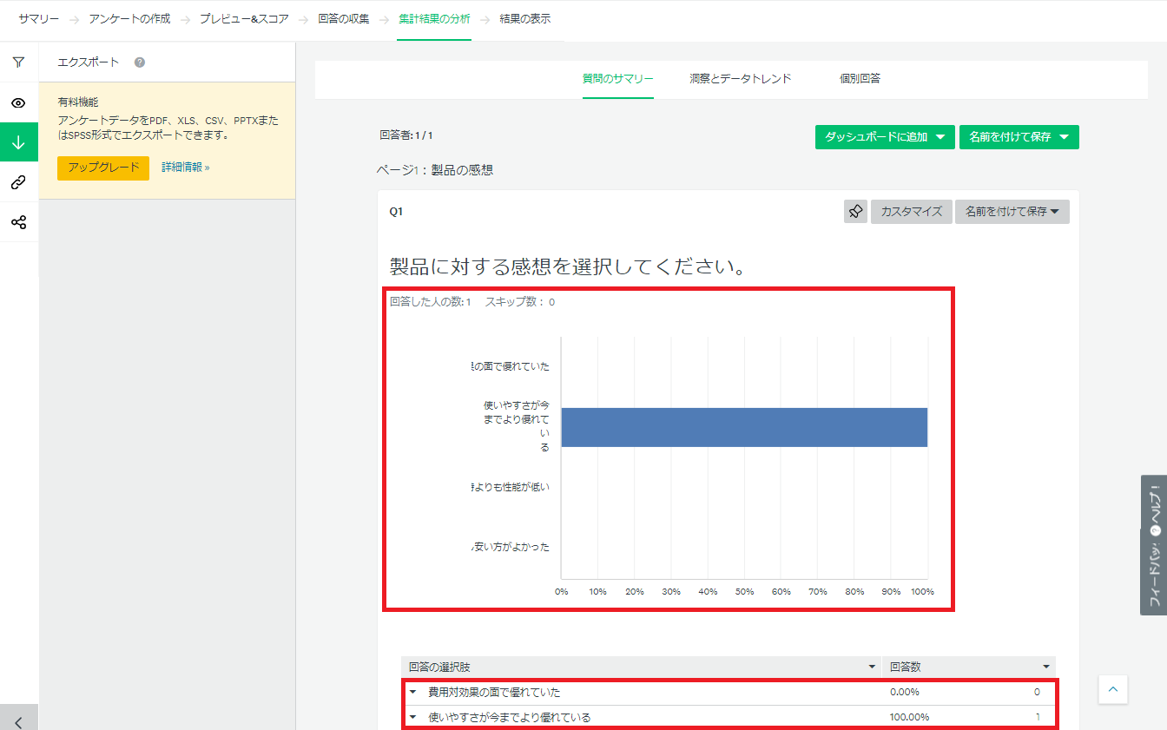This screenshot has width=1167, height=730.
Task: Click the share icon in left sidebar
Action: (18, 222)
